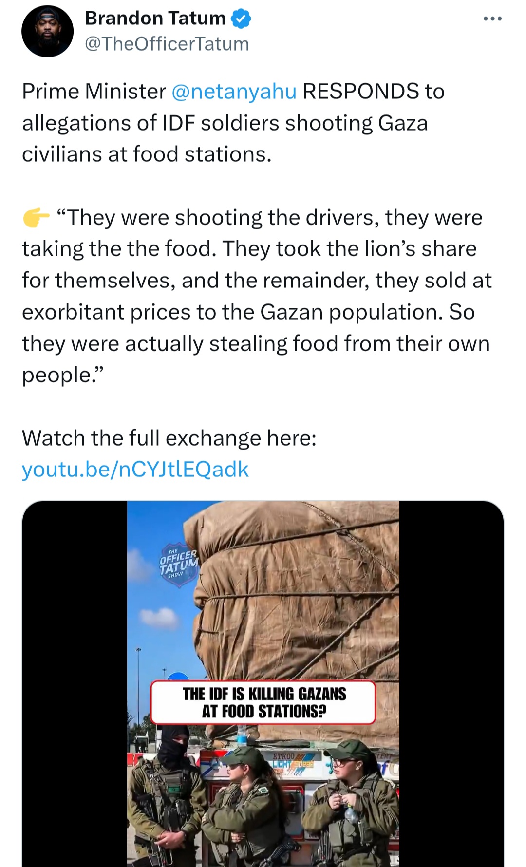Open the @TheOfficerTatum handle link
The height and width of the screenshot is (867, 526).
pos(167,44)
